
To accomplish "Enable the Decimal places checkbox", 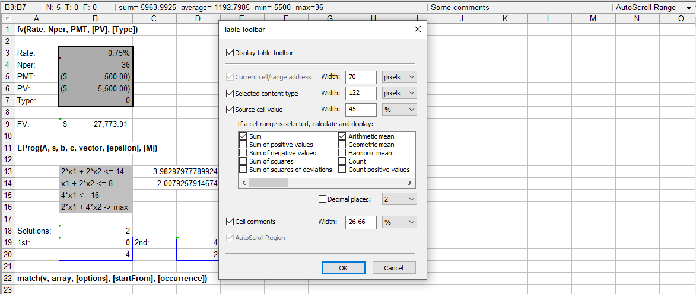I will [323, 199].
